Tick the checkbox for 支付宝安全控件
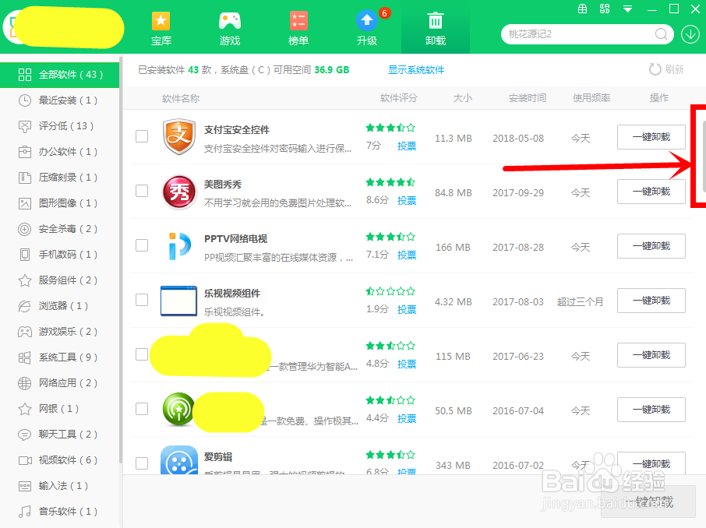 (x=142, y=136)
